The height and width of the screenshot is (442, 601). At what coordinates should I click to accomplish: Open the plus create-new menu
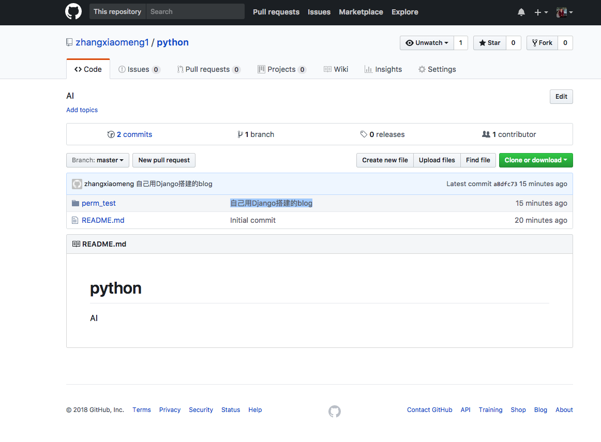(x=541, y=12)
